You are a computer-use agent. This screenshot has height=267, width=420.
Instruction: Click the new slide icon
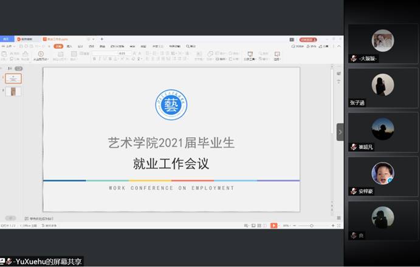point(60,55)
